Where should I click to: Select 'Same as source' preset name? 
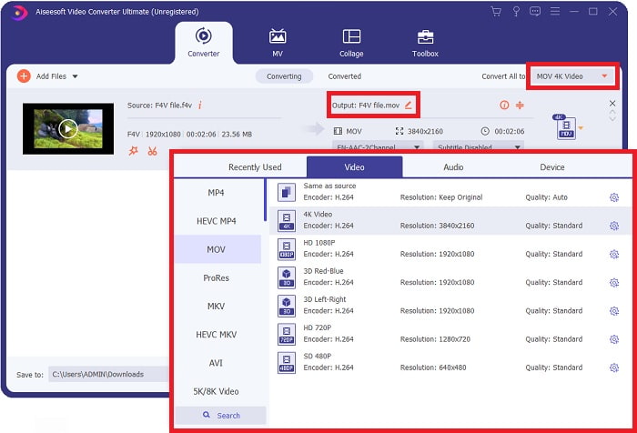[329, 186]
